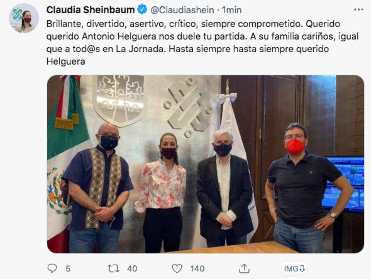The width and height of the screenshot is (371, 279).
Task: Click the reply speech bubble icon
Action: point(52,268)
